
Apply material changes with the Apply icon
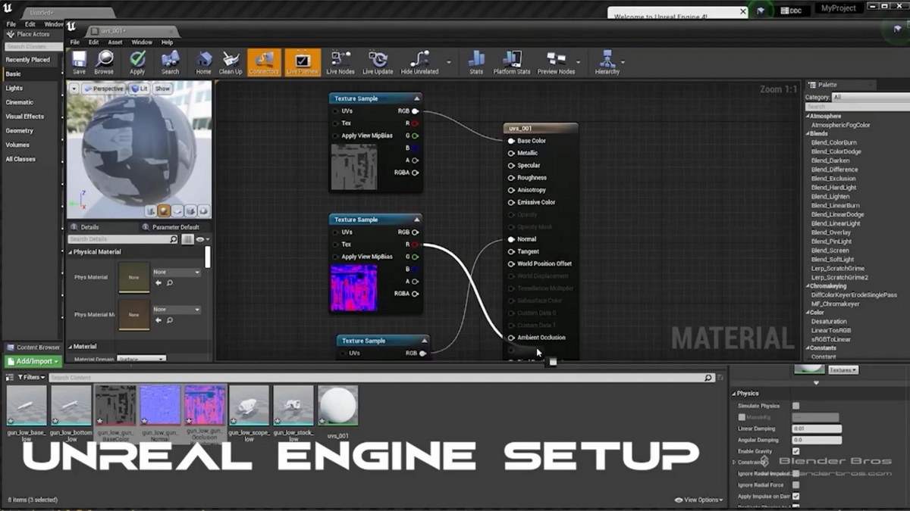click(x=137, y=63)
